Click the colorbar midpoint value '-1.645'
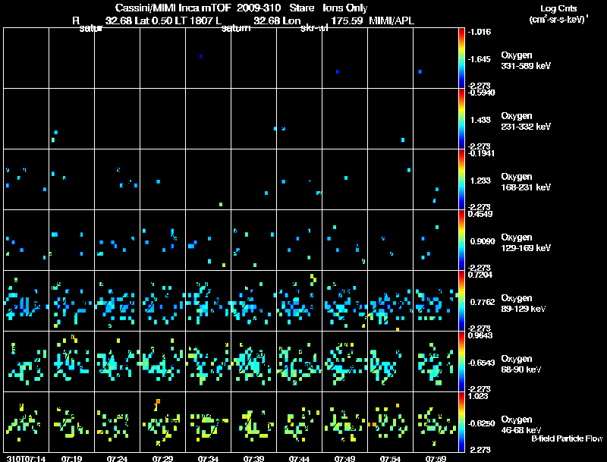Viewport: 607px width, 462px height. [480, 59]
